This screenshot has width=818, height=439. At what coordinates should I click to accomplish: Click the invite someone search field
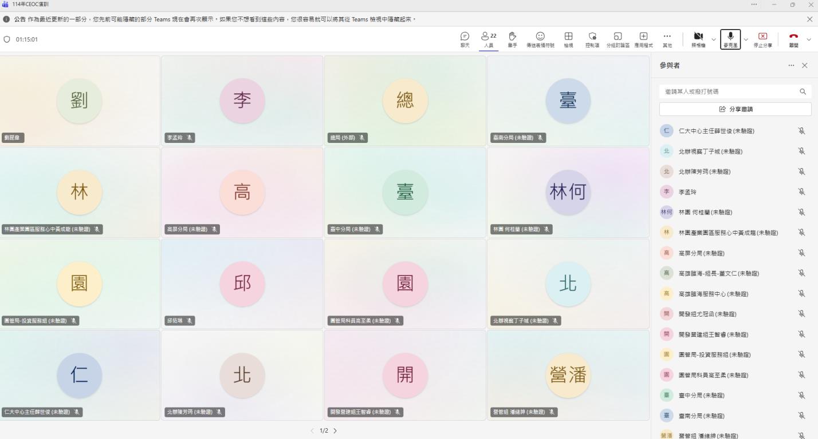tap(729, 91)
